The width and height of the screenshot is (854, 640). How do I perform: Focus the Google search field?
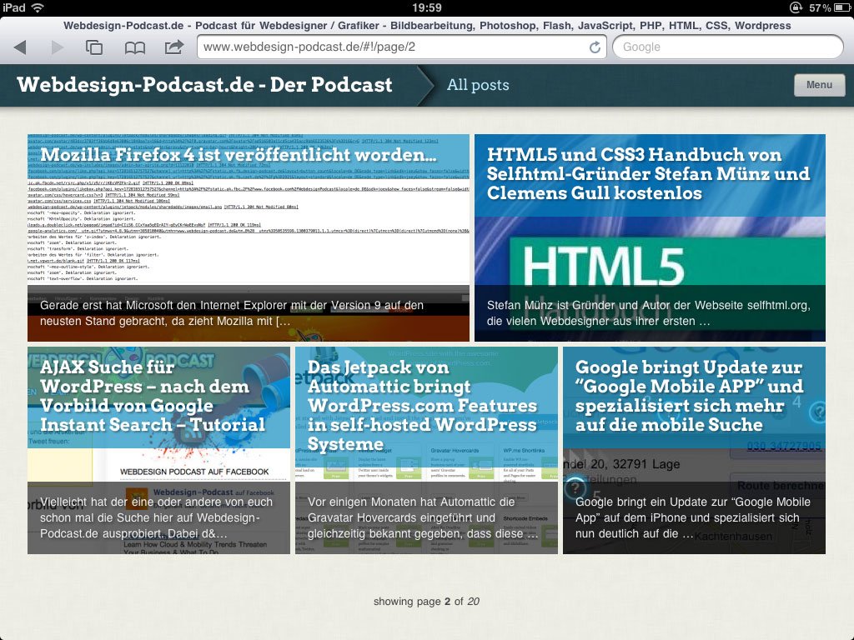point(727,47)
